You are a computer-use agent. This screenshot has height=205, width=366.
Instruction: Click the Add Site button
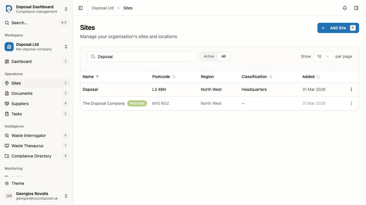click(x=338, y=28)
